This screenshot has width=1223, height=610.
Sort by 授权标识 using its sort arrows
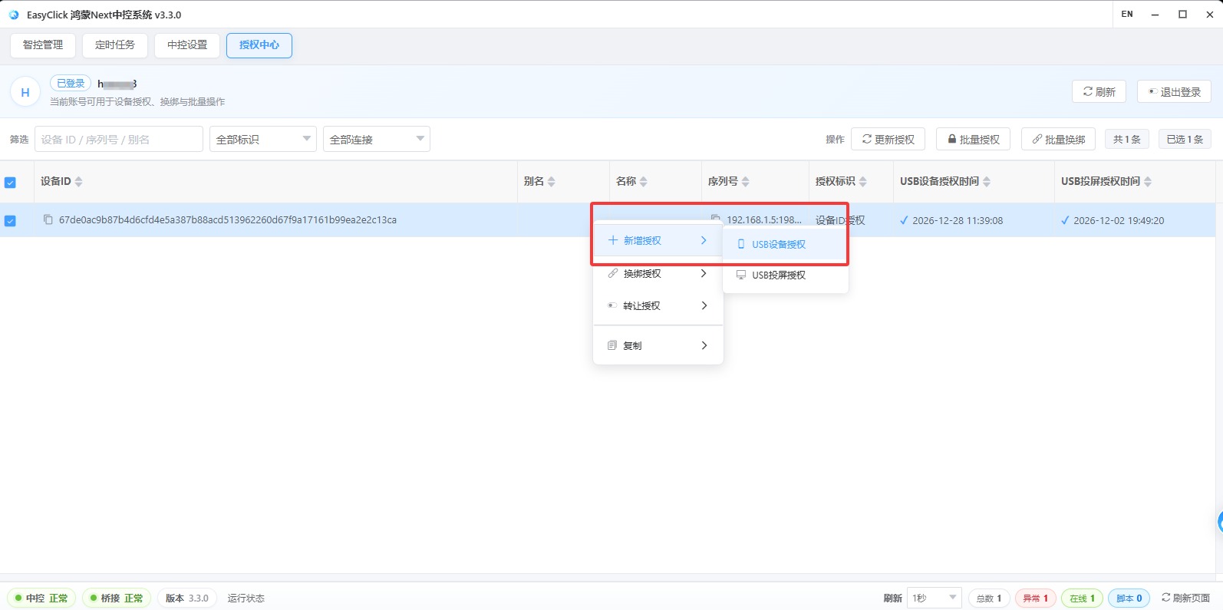(x=862, y=182)
